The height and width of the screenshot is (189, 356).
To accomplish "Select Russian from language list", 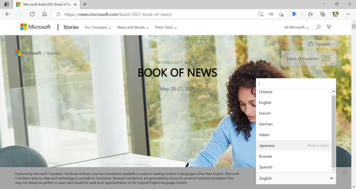I will click(x=294, y=156).
